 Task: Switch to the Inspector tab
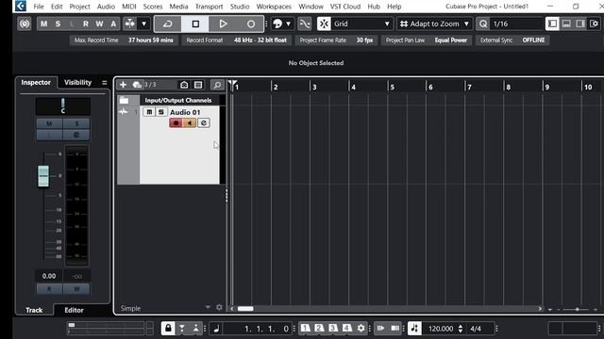click(x=36, y=82)
